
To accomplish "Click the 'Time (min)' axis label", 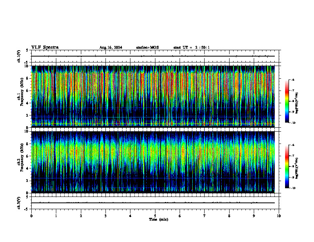I will click(x=159, y=219).
